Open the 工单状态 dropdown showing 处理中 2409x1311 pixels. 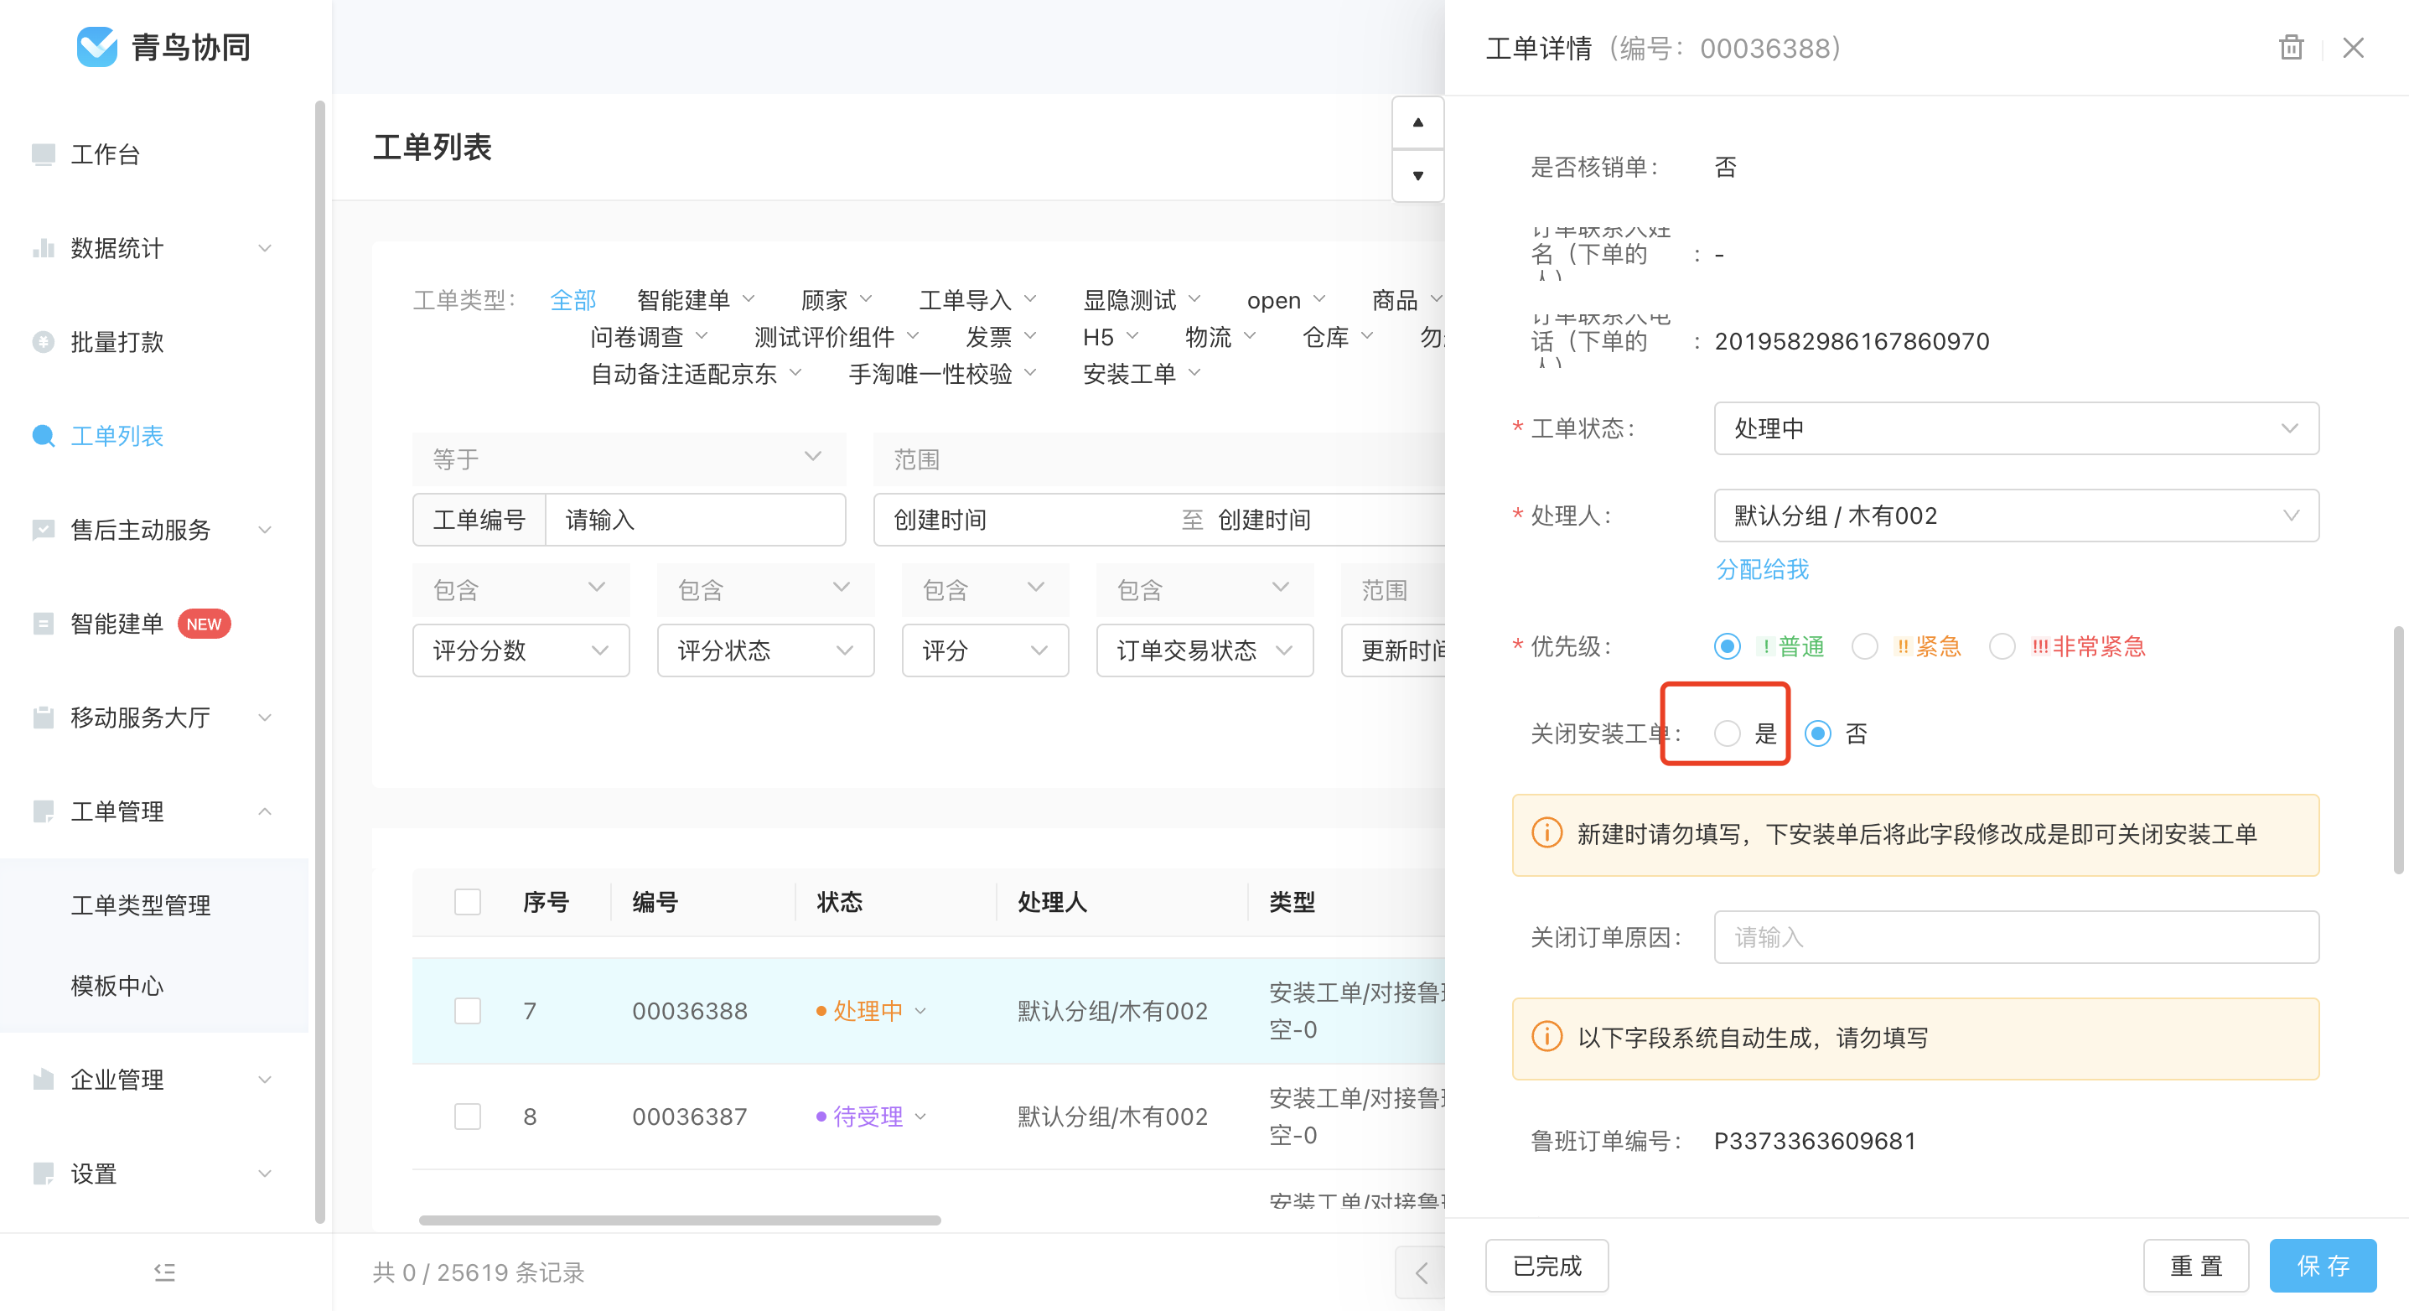(2016, 428)
